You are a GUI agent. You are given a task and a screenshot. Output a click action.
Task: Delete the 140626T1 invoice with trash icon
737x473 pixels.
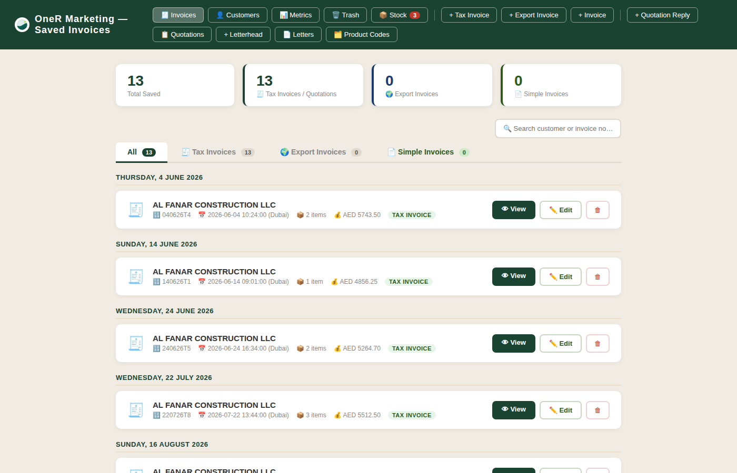click(597, 277)
